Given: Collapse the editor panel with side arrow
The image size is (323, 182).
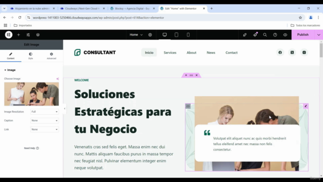Looking at the screenshot, I should tap(65, 108).
